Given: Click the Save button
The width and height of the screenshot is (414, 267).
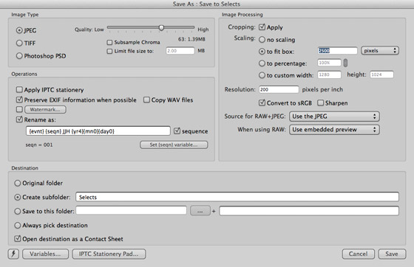Looking at the screenshot, I should [x=392, y=254].
